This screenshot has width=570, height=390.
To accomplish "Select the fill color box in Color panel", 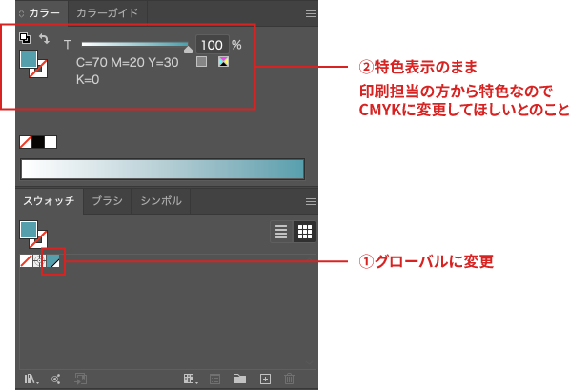I will (x=29, y=59).
